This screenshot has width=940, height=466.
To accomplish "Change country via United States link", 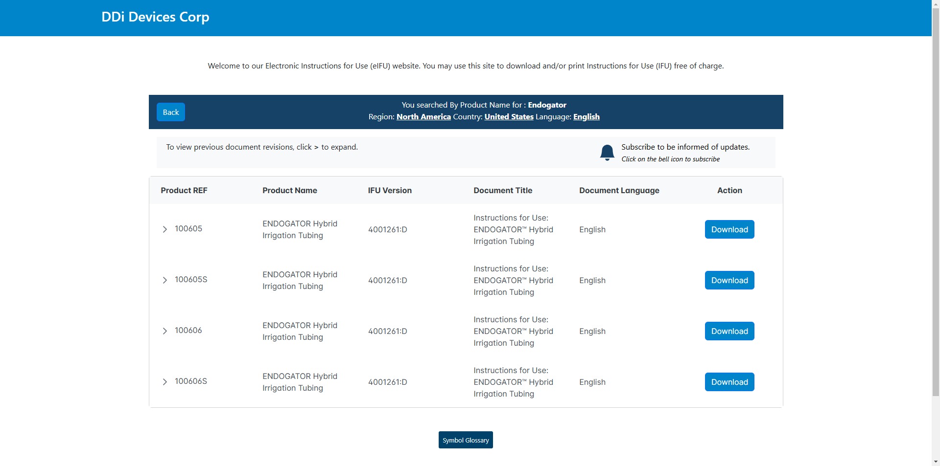I will 509,117.
